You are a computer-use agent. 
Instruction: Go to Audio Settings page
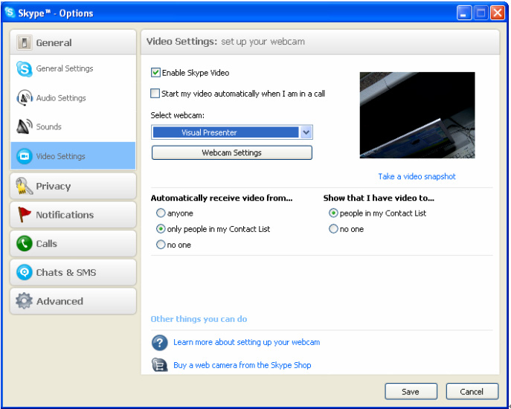pos(73,97)
